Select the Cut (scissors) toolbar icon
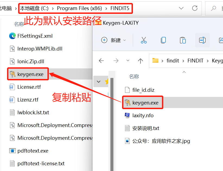This screenshot has width=223, height=171. (x=144, y=40)
